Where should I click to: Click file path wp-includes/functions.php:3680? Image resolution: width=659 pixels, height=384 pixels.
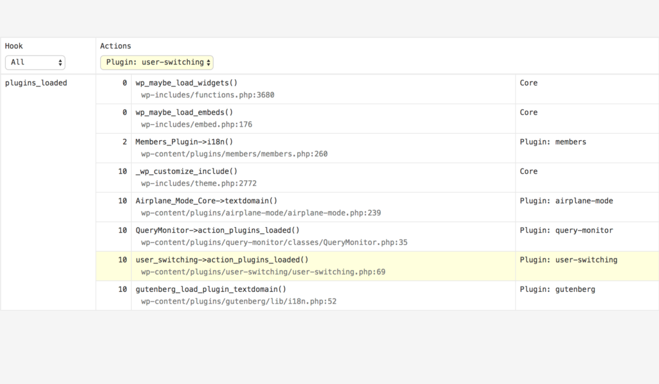208,95
